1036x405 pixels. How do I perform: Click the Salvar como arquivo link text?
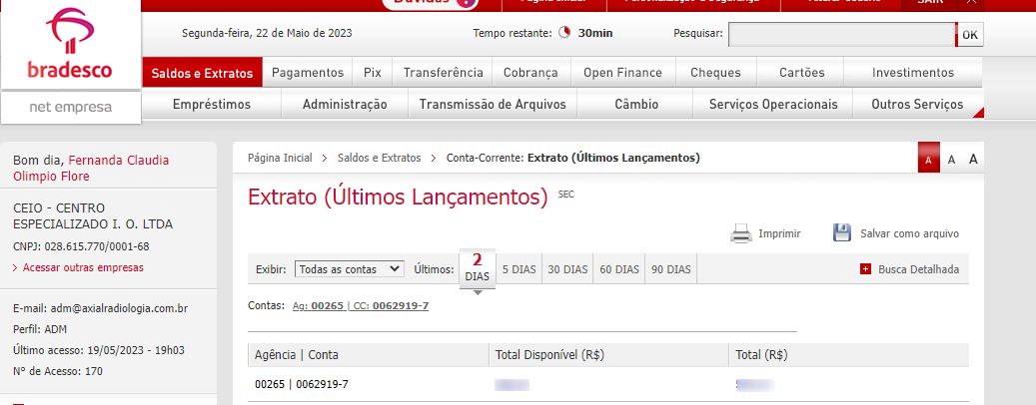pyautogui.click(x=909, y=233)
